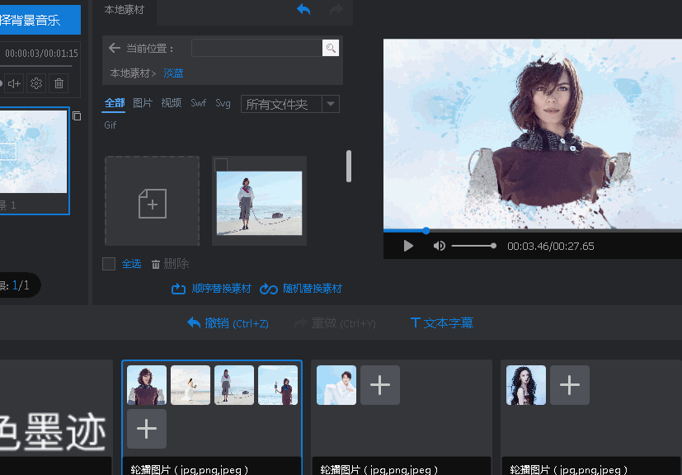Open the 淡蓝 breadcrumb link

tap(172, 73)
